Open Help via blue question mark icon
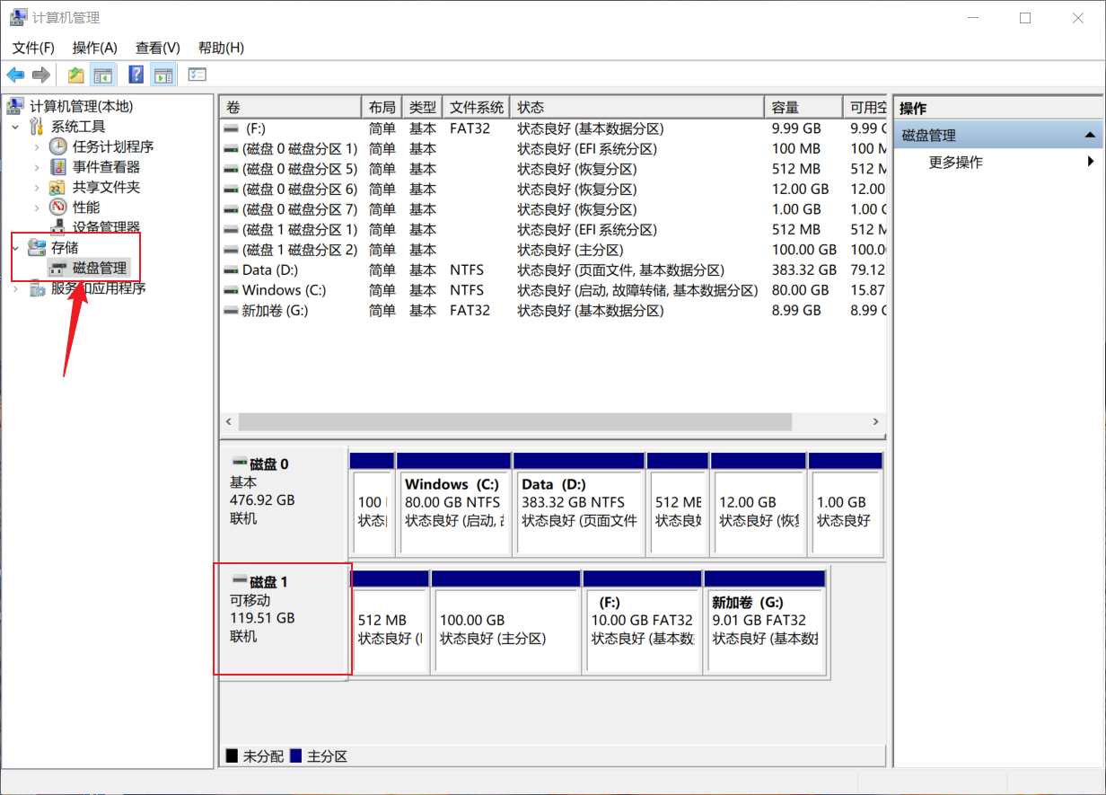 (136, 75)
